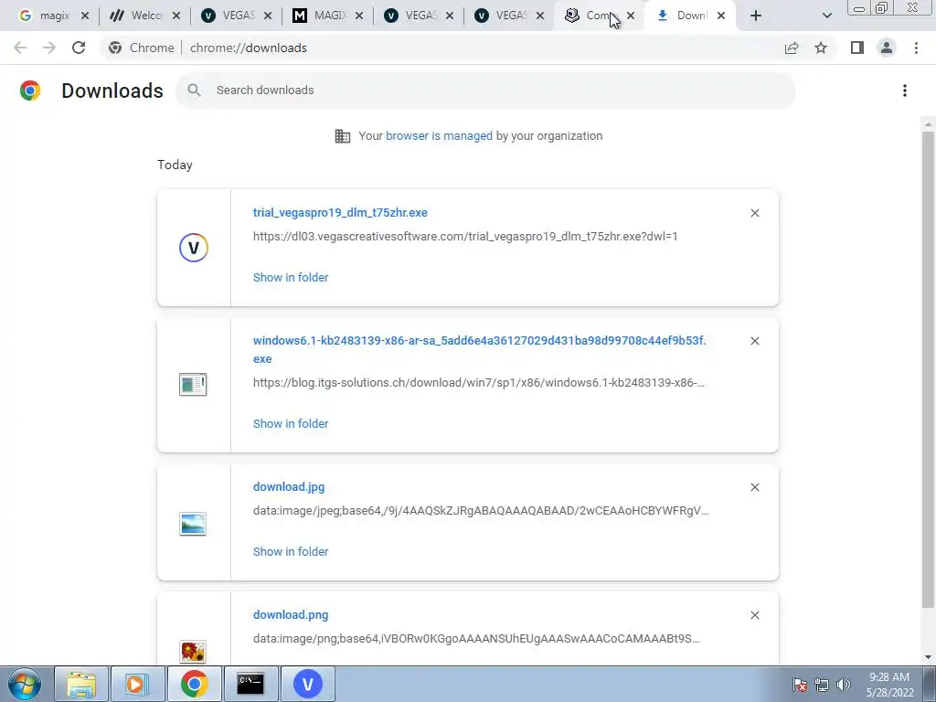The width and height of the screenshot is (936, 702).
Task: Open File Explorer from taskbar
Action: coord(81,684)
